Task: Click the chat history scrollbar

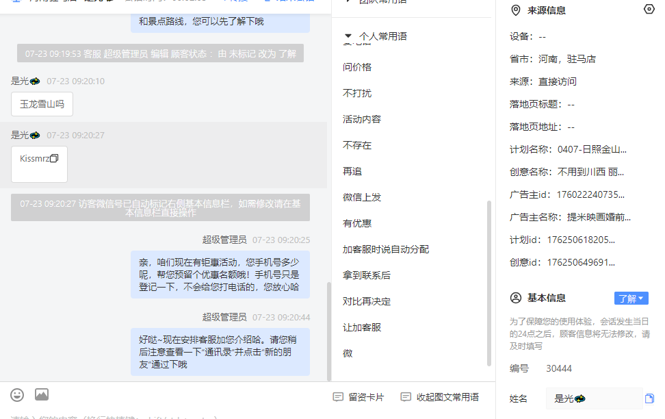Action: pyautogui.click(x=328, y=331)
